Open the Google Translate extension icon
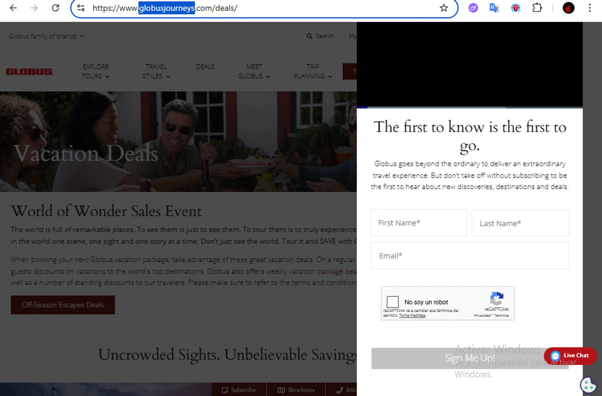Screen dimensions: 602x396 pos(494,8)
